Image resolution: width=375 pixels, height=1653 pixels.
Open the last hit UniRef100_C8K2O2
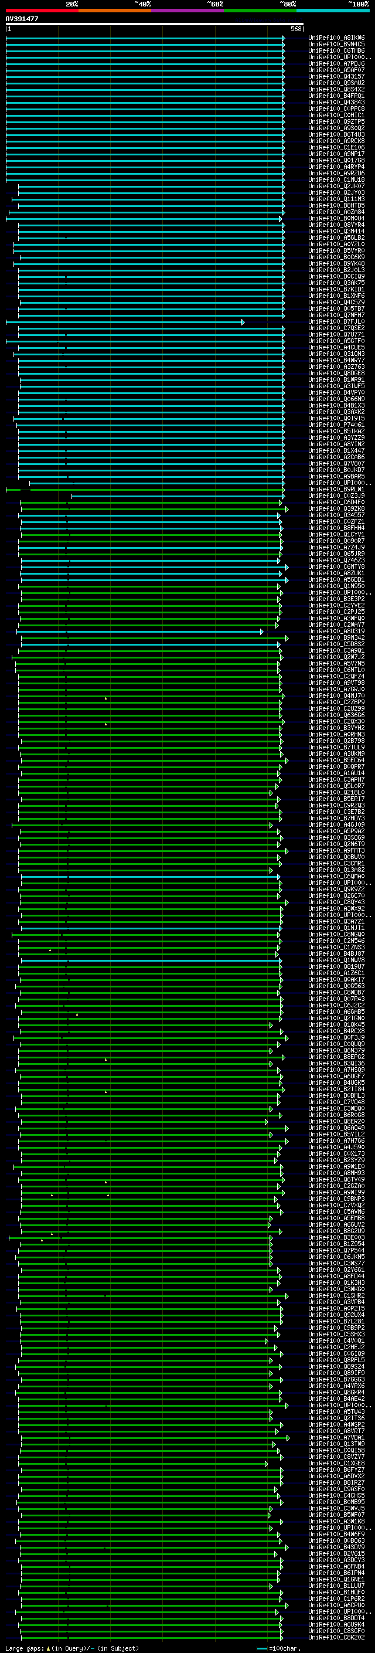point(336,1638)
